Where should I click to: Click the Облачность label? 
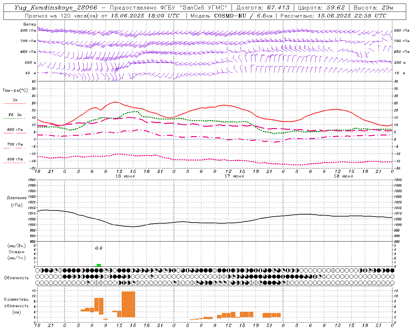pyautogui.click(x=16, y=278)
